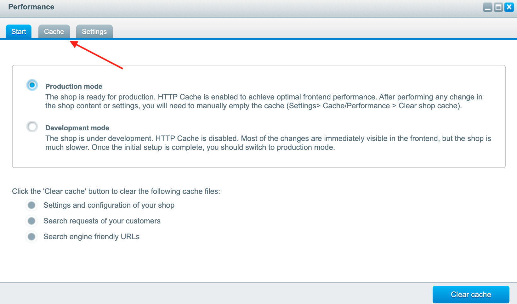The height and width of the screenshot is (304, 517).
Task: Click status icon beside Settings and configuration
Action: 31,205
